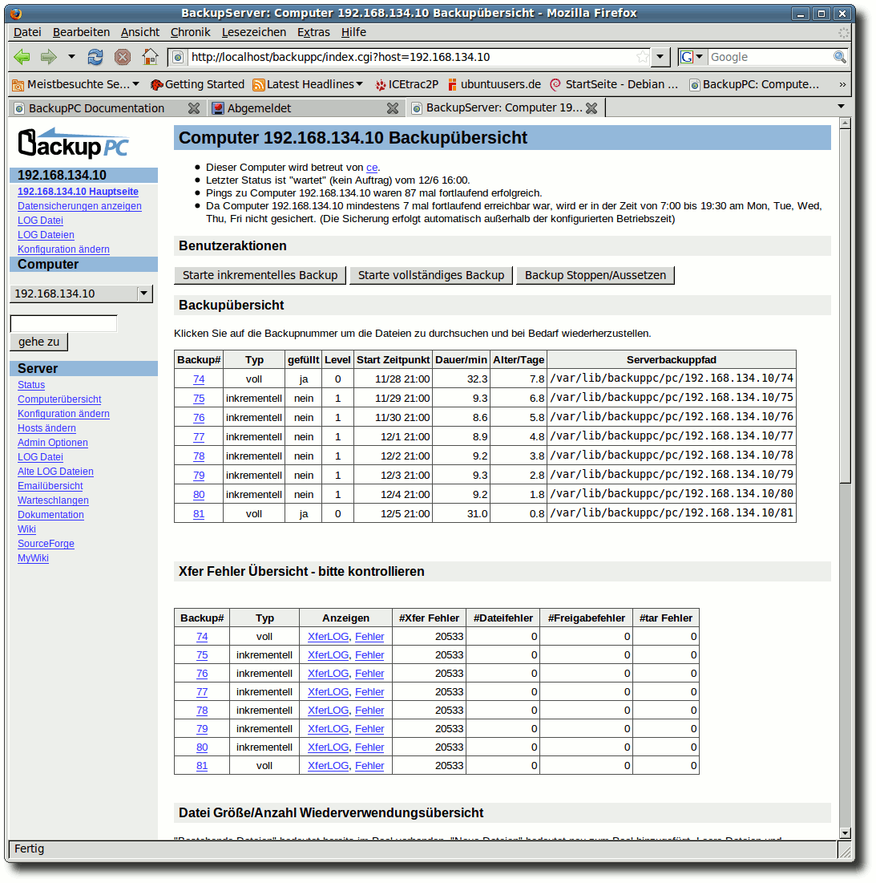
Task: Focus the Google search field
Action: coord(769,57)
